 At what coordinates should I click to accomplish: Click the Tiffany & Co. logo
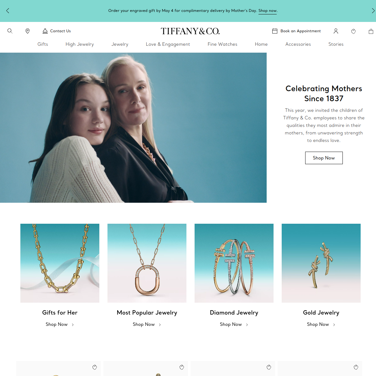coord(190,31)
